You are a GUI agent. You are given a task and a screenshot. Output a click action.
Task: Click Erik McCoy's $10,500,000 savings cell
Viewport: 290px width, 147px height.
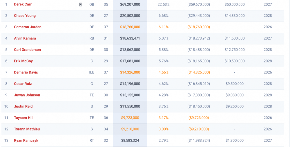(x=234, y=61)
